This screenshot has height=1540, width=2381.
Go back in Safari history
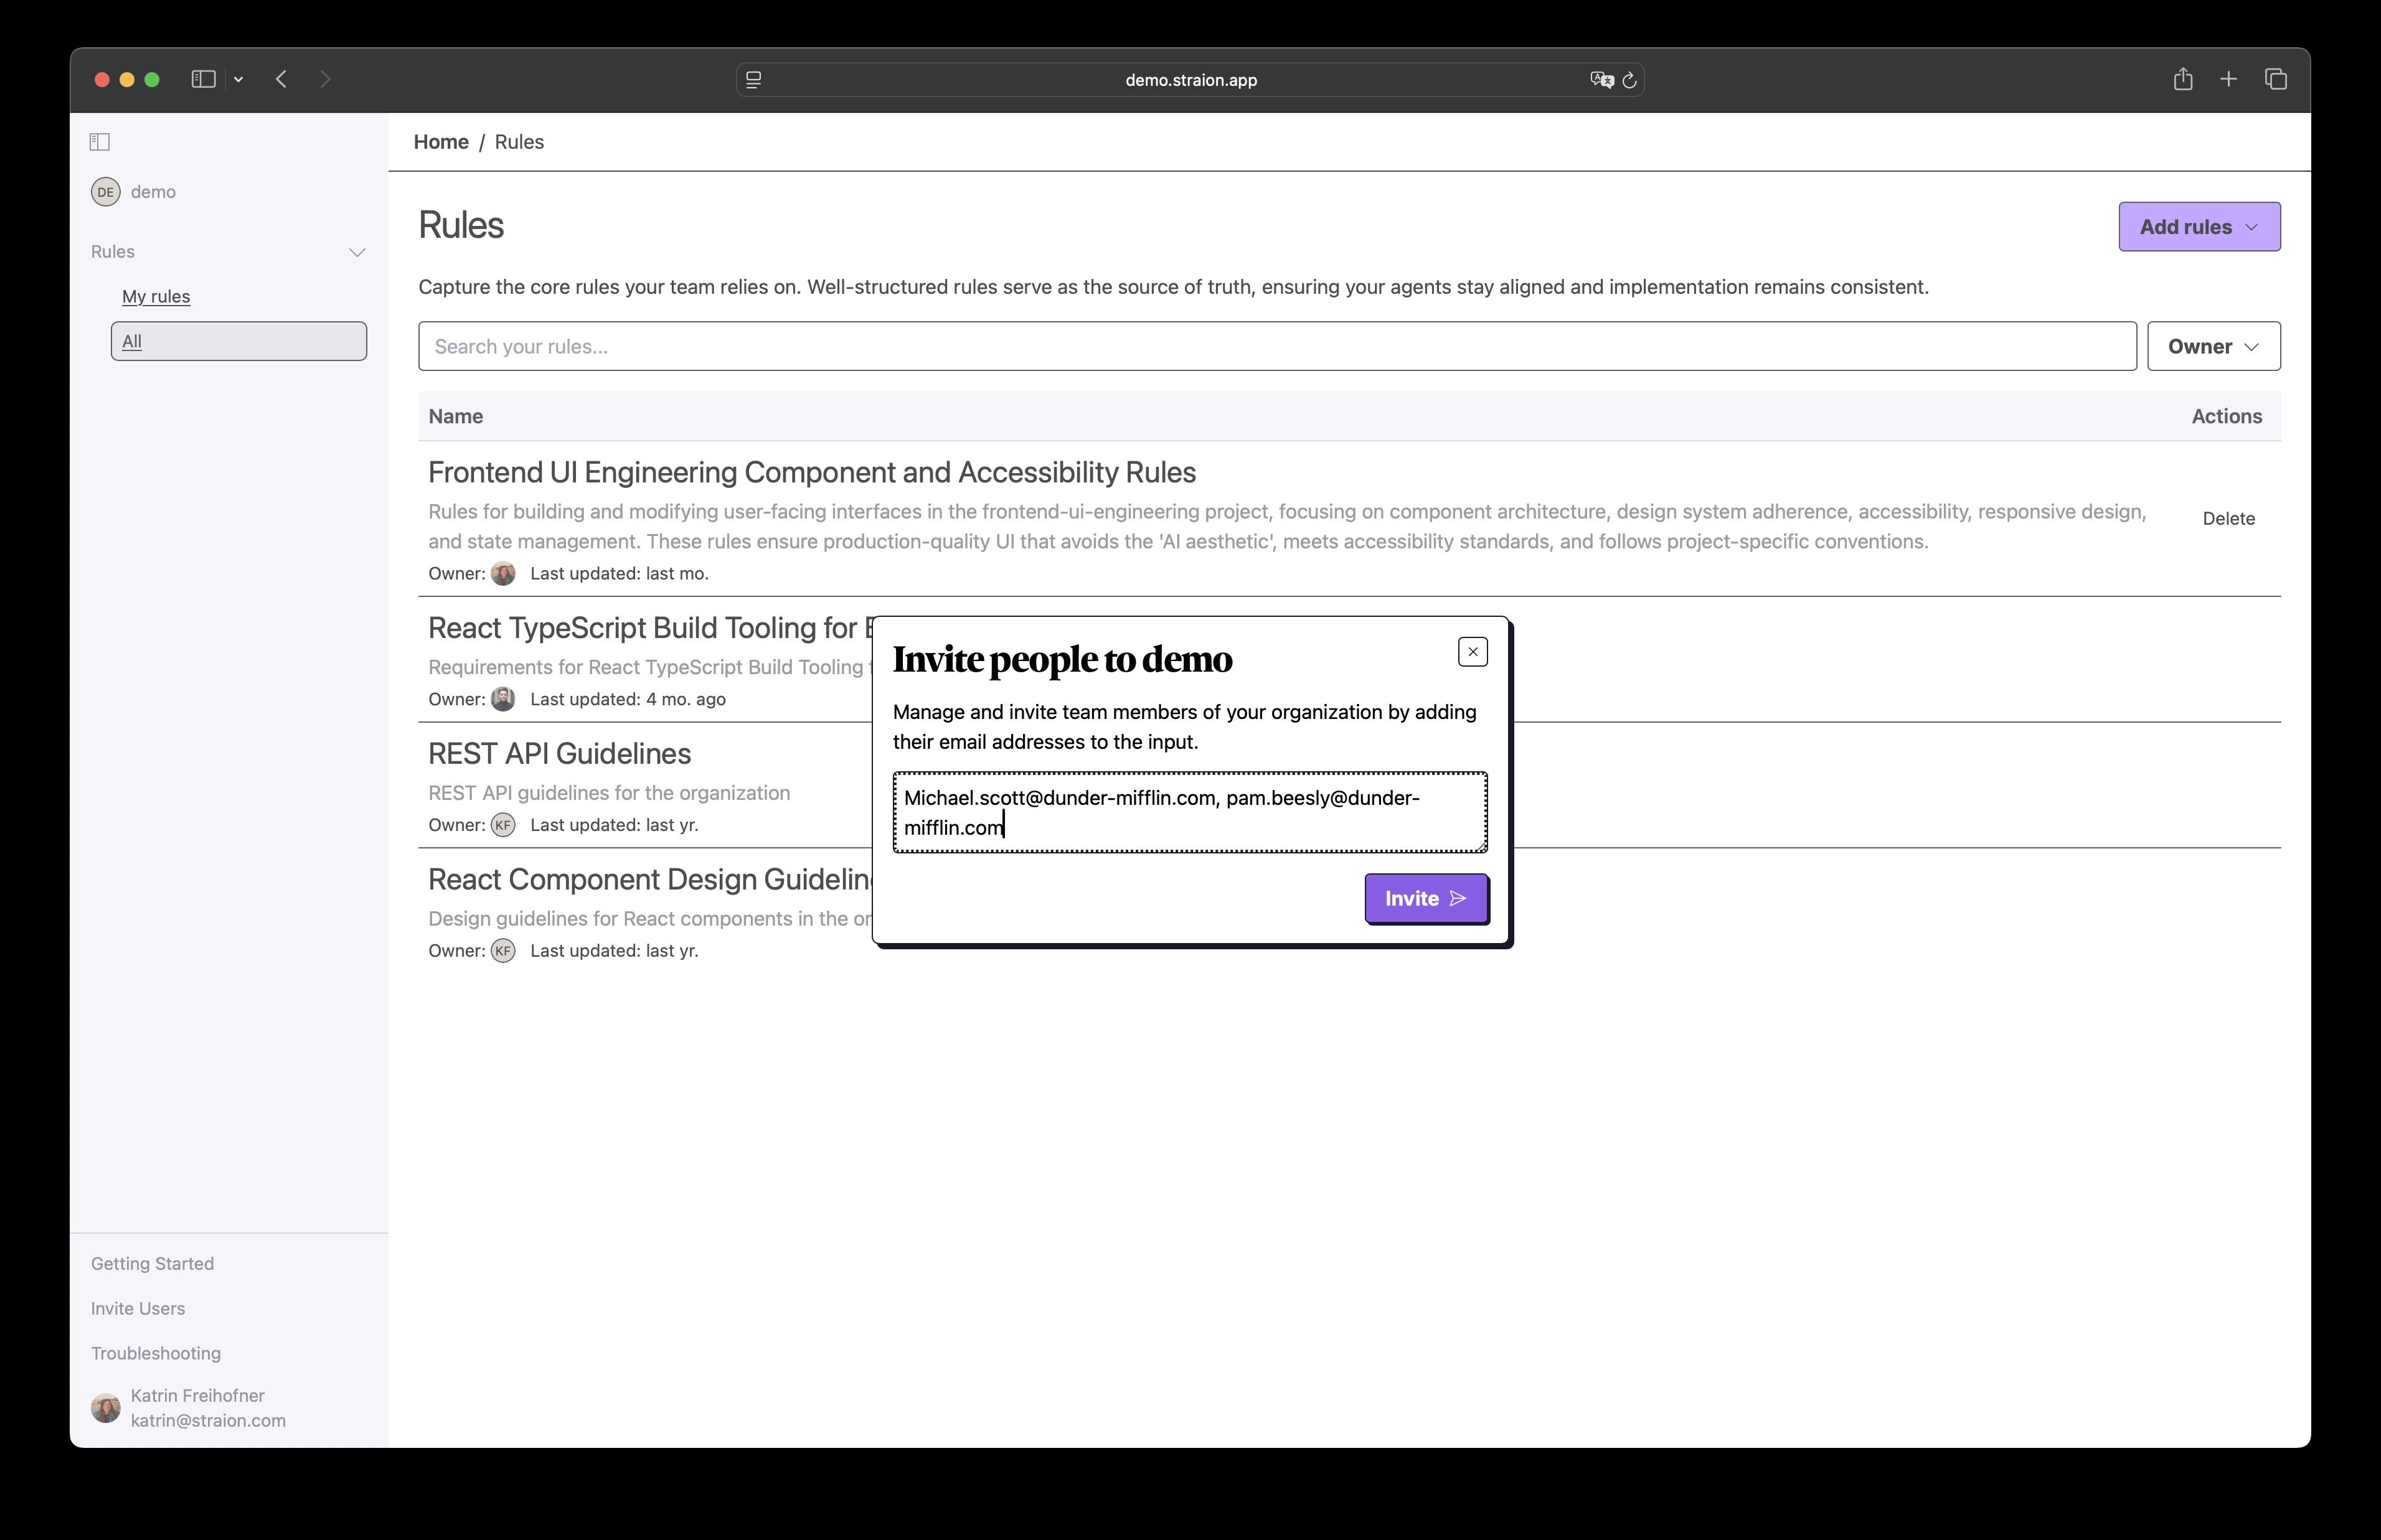[x=281, y=79]
